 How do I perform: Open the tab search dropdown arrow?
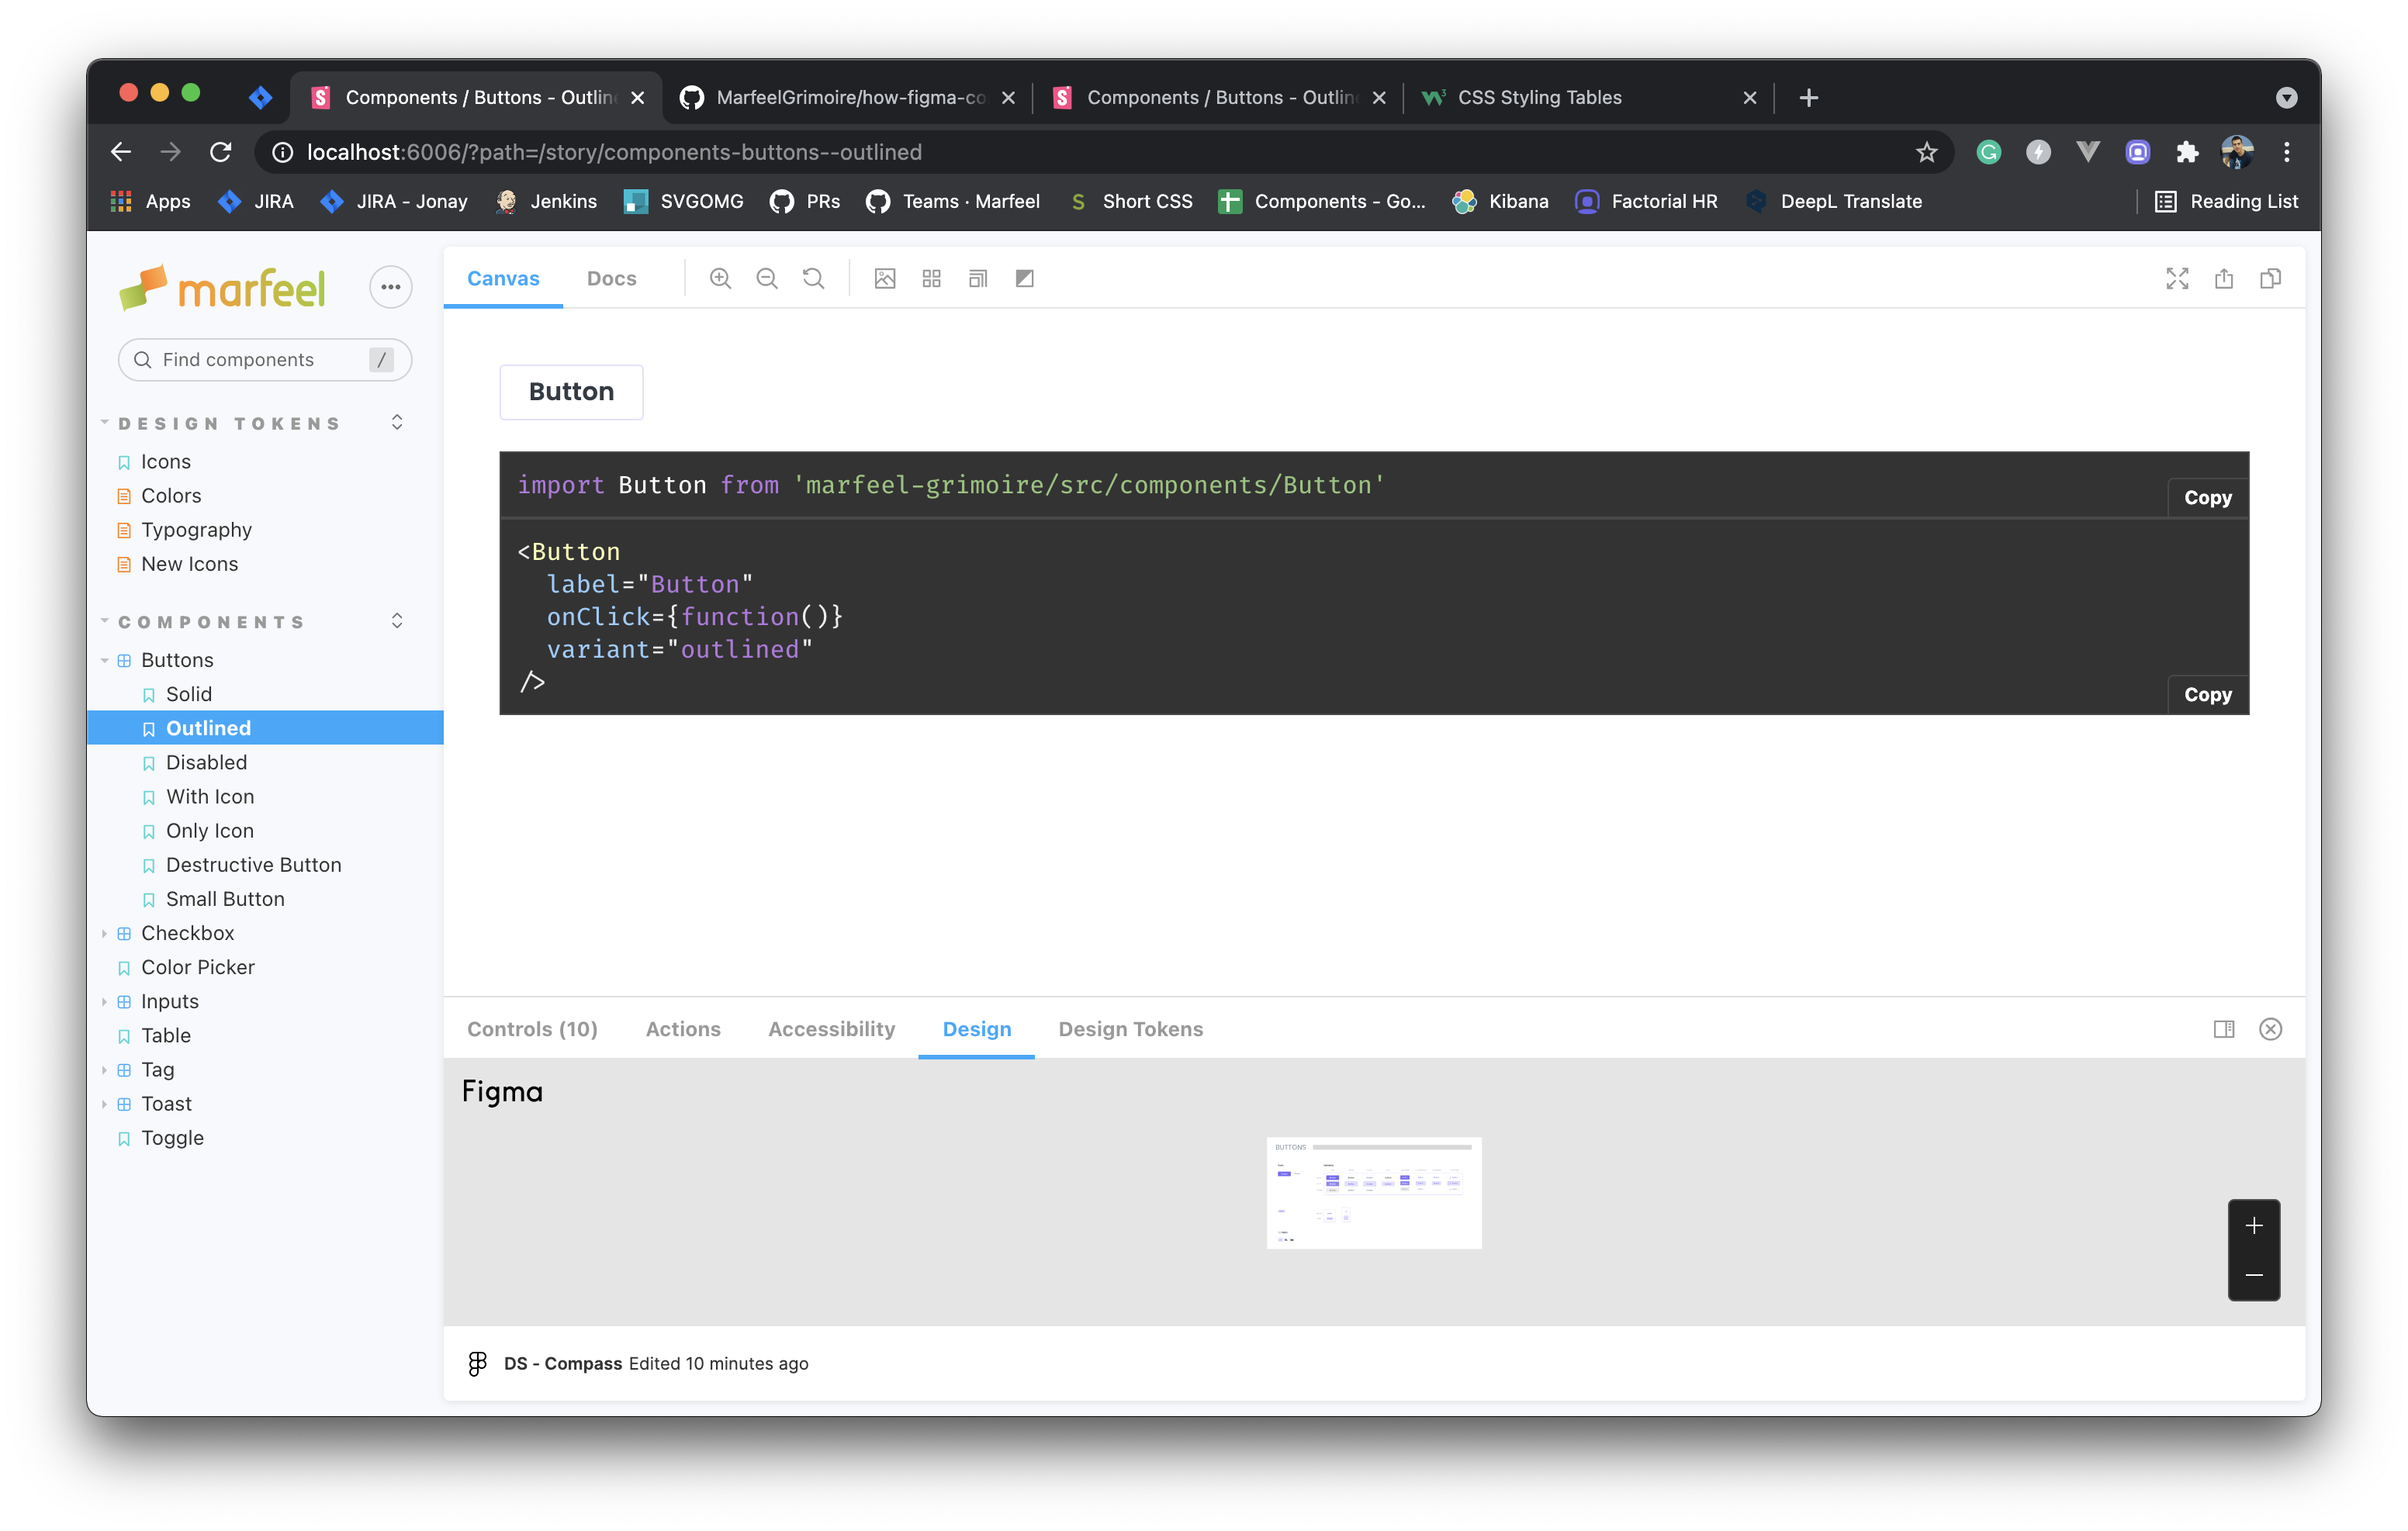click(x=2286, y=97)
